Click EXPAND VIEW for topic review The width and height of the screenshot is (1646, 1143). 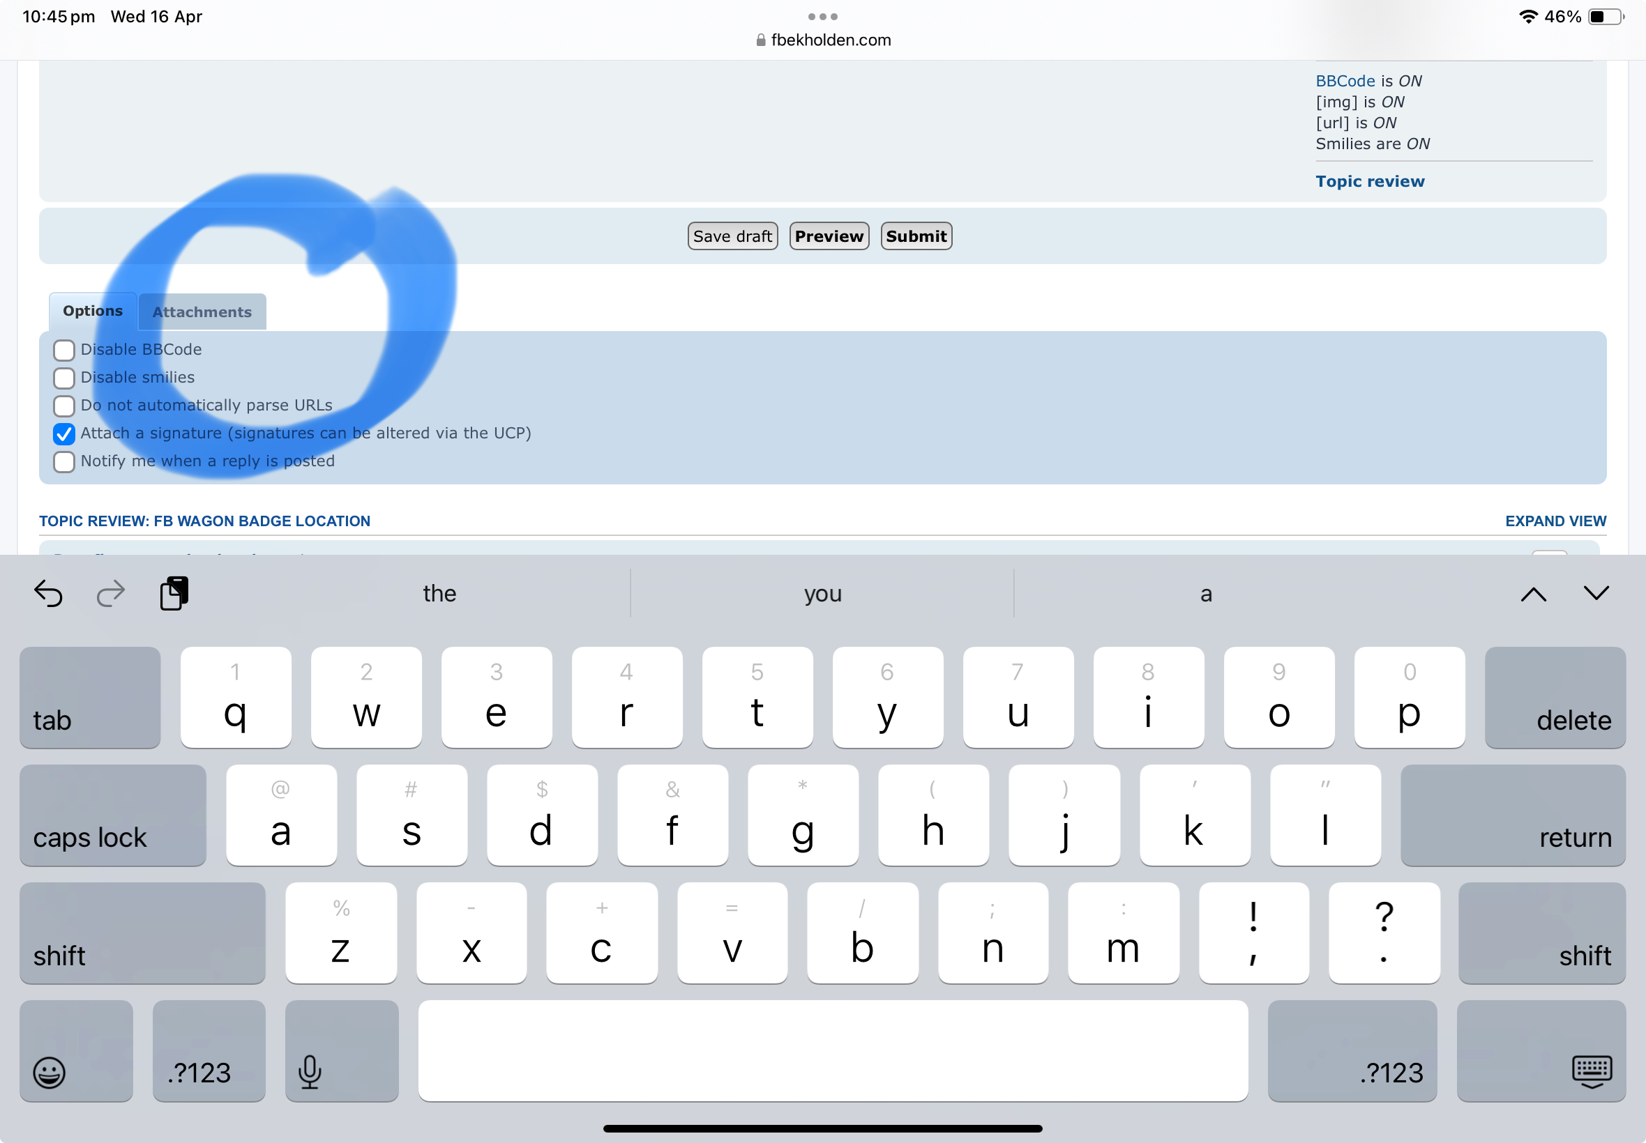click(x=1555, y=521)
